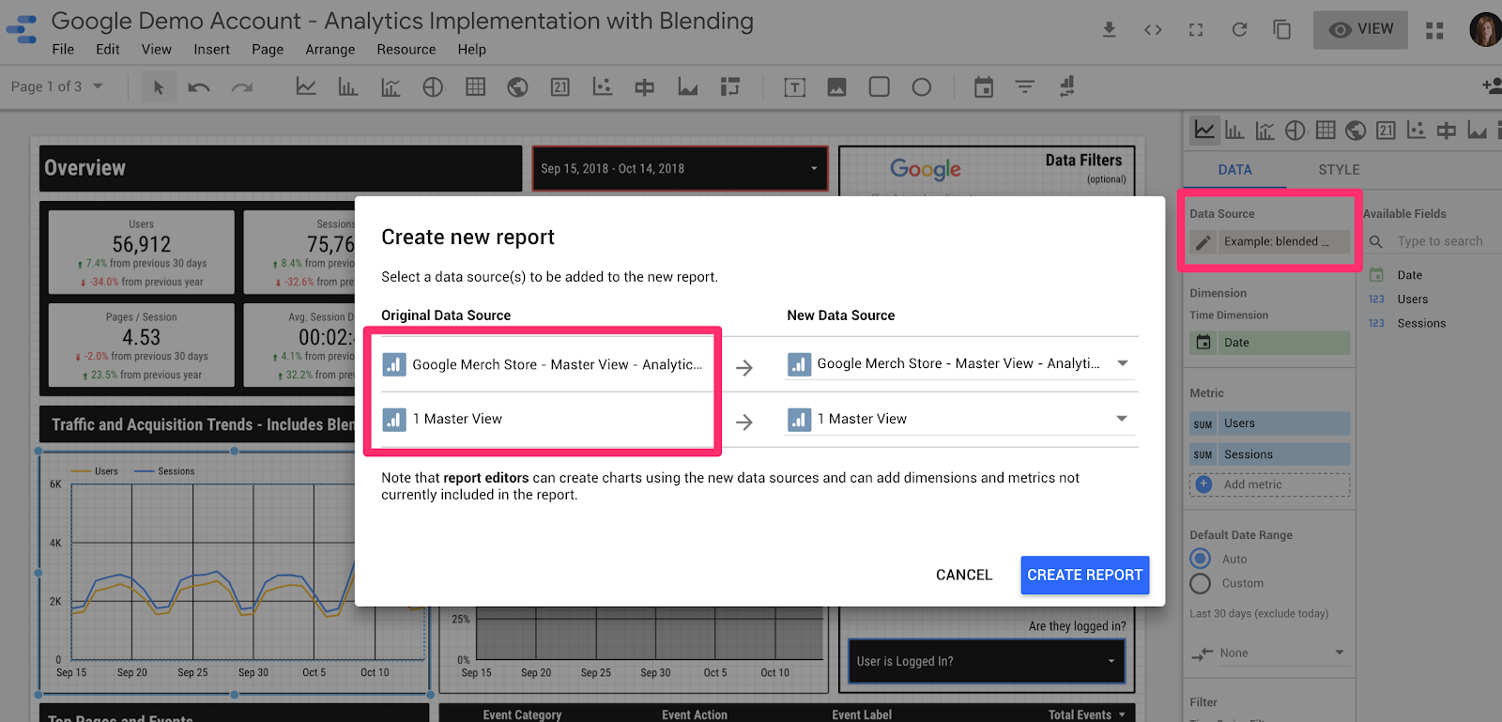Screen dimensions: 1502x722
Task: Select the rectangle shape tool
Action: point(880,87)
